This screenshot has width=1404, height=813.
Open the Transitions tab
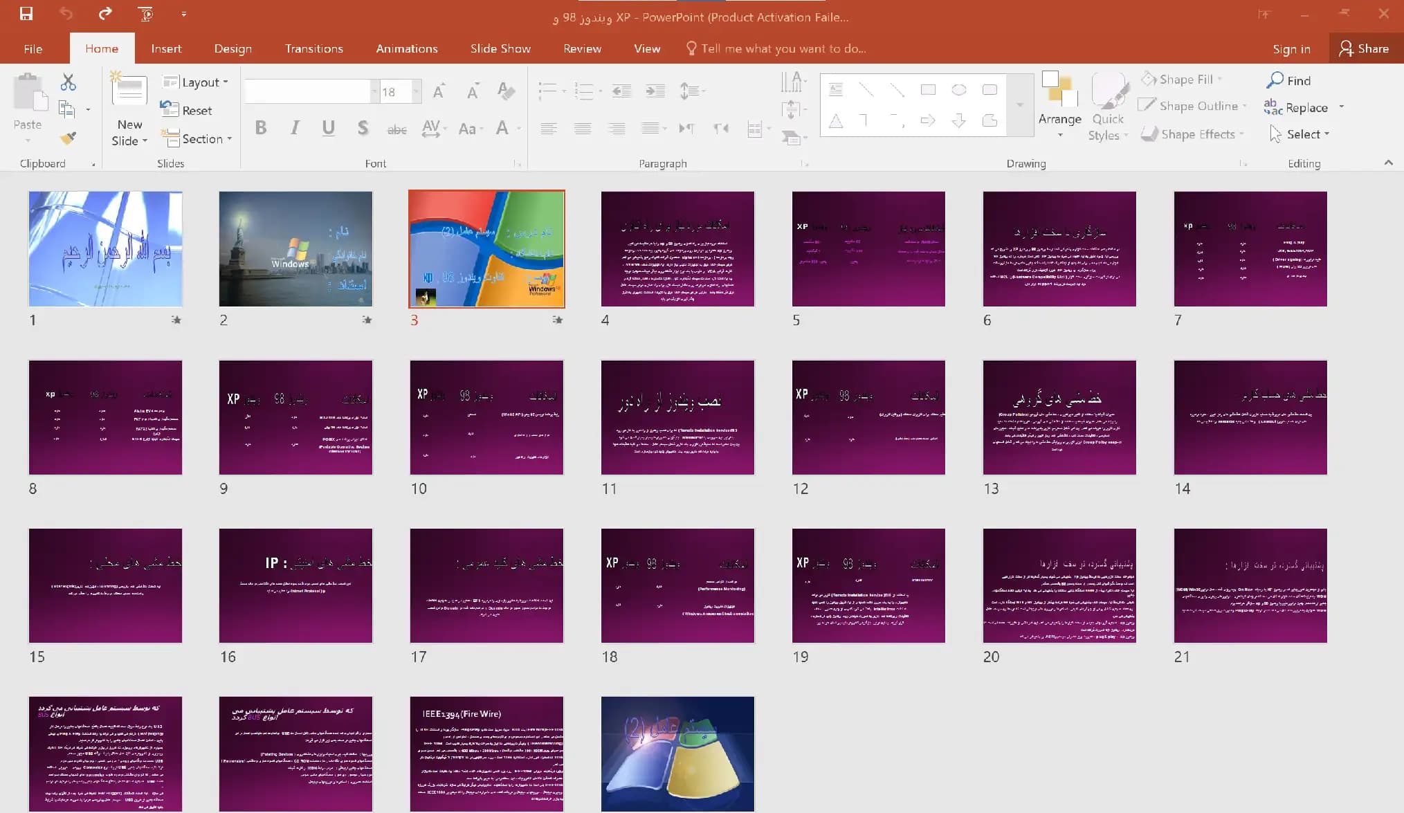coord(314,48)
